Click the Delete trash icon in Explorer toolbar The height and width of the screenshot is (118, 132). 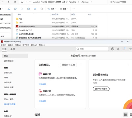[x=42, y=9]
